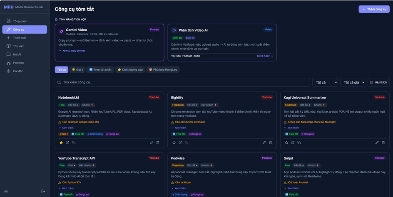Open Cài đặt settings in sidebar
Screen dimensions: 393x197
[25, 71]
